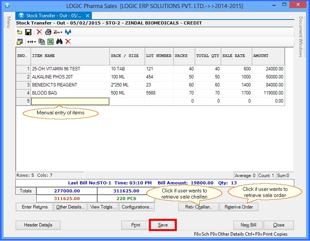310x241 pixels.
Task: Start a New Bill
Action: coord(248,225)
